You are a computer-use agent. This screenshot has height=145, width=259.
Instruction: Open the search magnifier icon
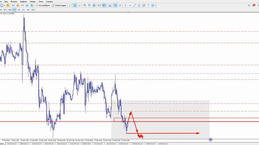click(249, 5)
